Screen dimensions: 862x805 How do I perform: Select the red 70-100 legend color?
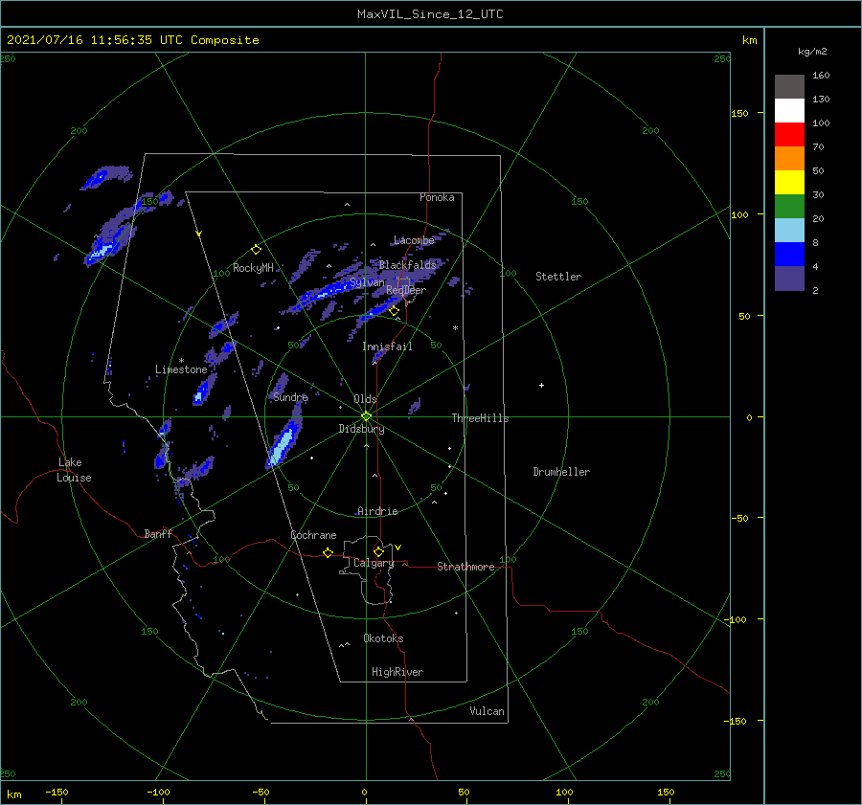click(x=789, y=135)
